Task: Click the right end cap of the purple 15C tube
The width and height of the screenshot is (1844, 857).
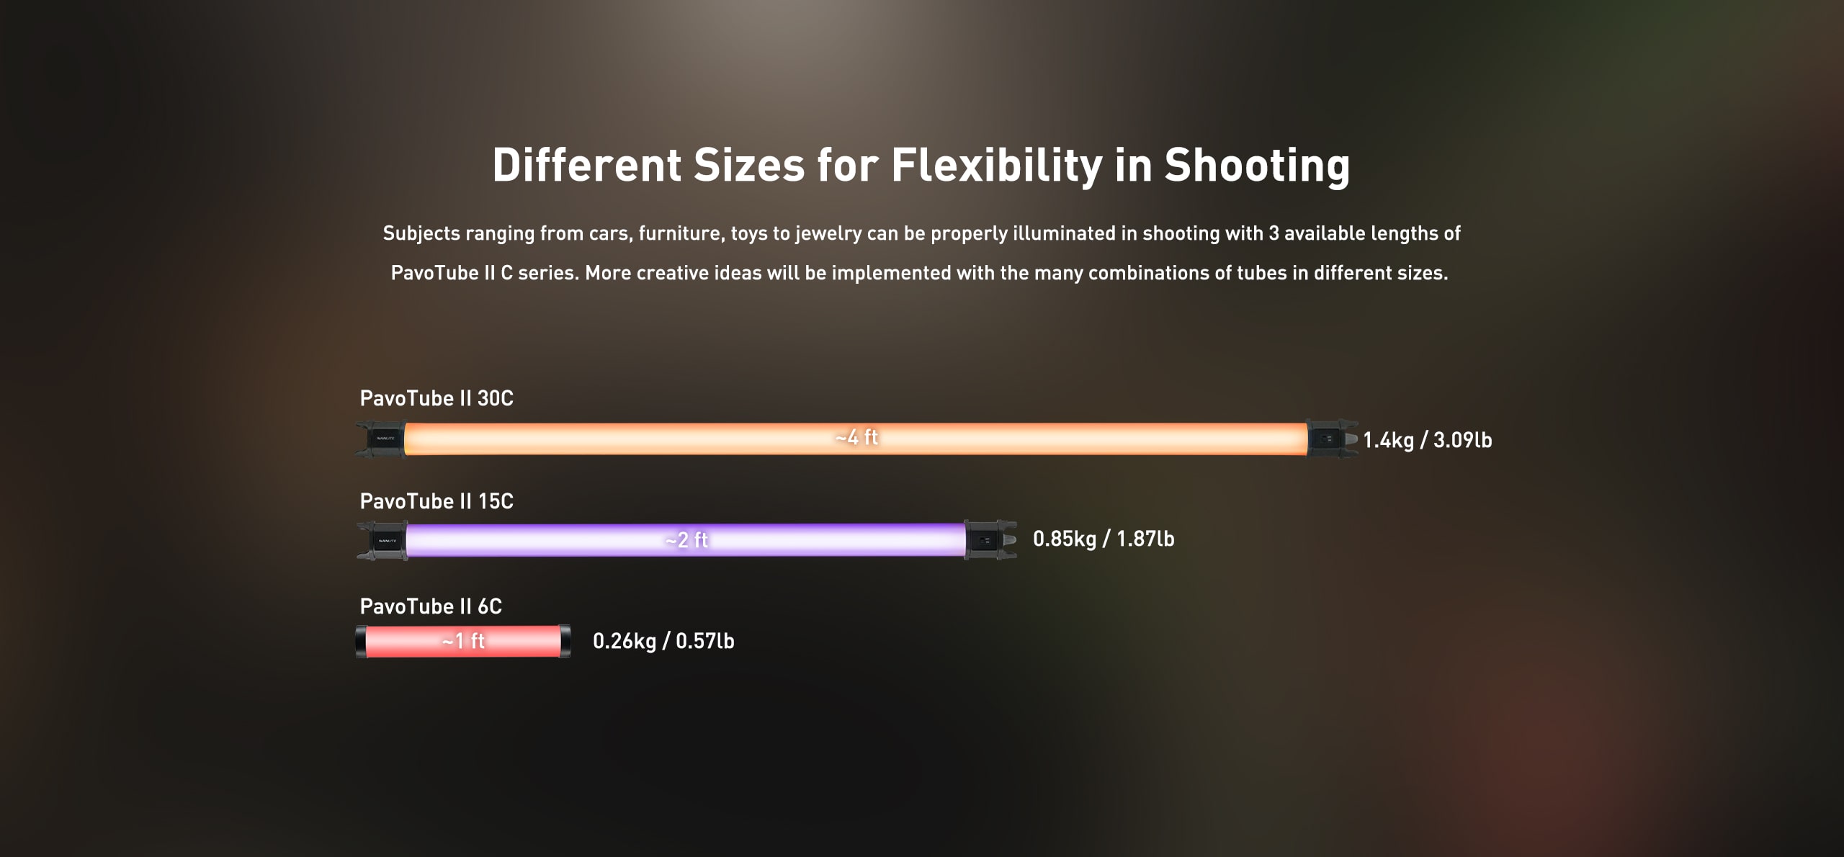Action: tap(990, 540)
